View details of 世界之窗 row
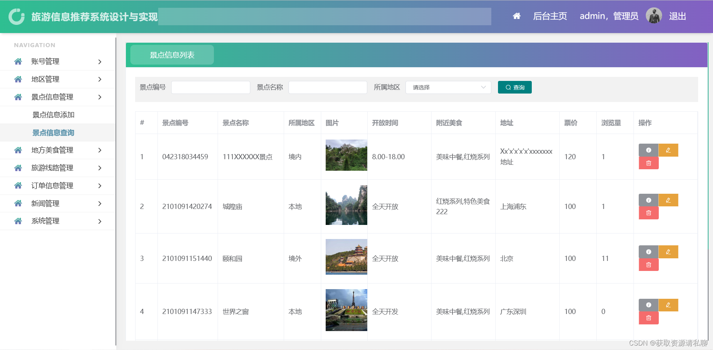This screenshot has width=713, height=350. tap(648, 305)
